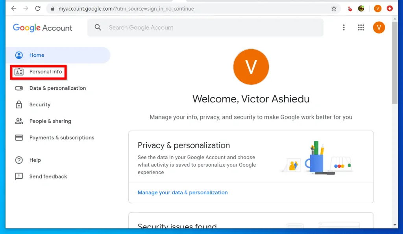This screenshot has width=403, height=234.
Task: Click the red update arrow icon in the browser toolbar
Action: pos(390,9)
